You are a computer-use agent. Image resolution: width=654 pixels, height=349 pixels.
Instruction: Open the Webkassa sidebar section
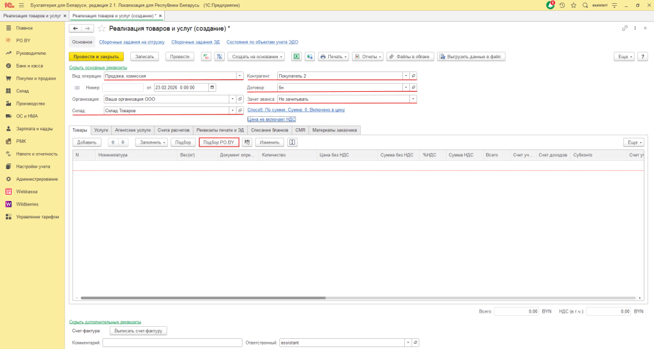(27, 191)
